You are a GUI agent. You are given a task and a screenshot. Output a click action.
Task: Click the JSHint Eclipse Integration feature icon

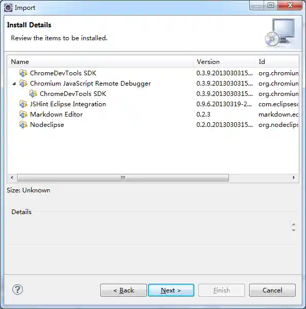coord(23,104)
